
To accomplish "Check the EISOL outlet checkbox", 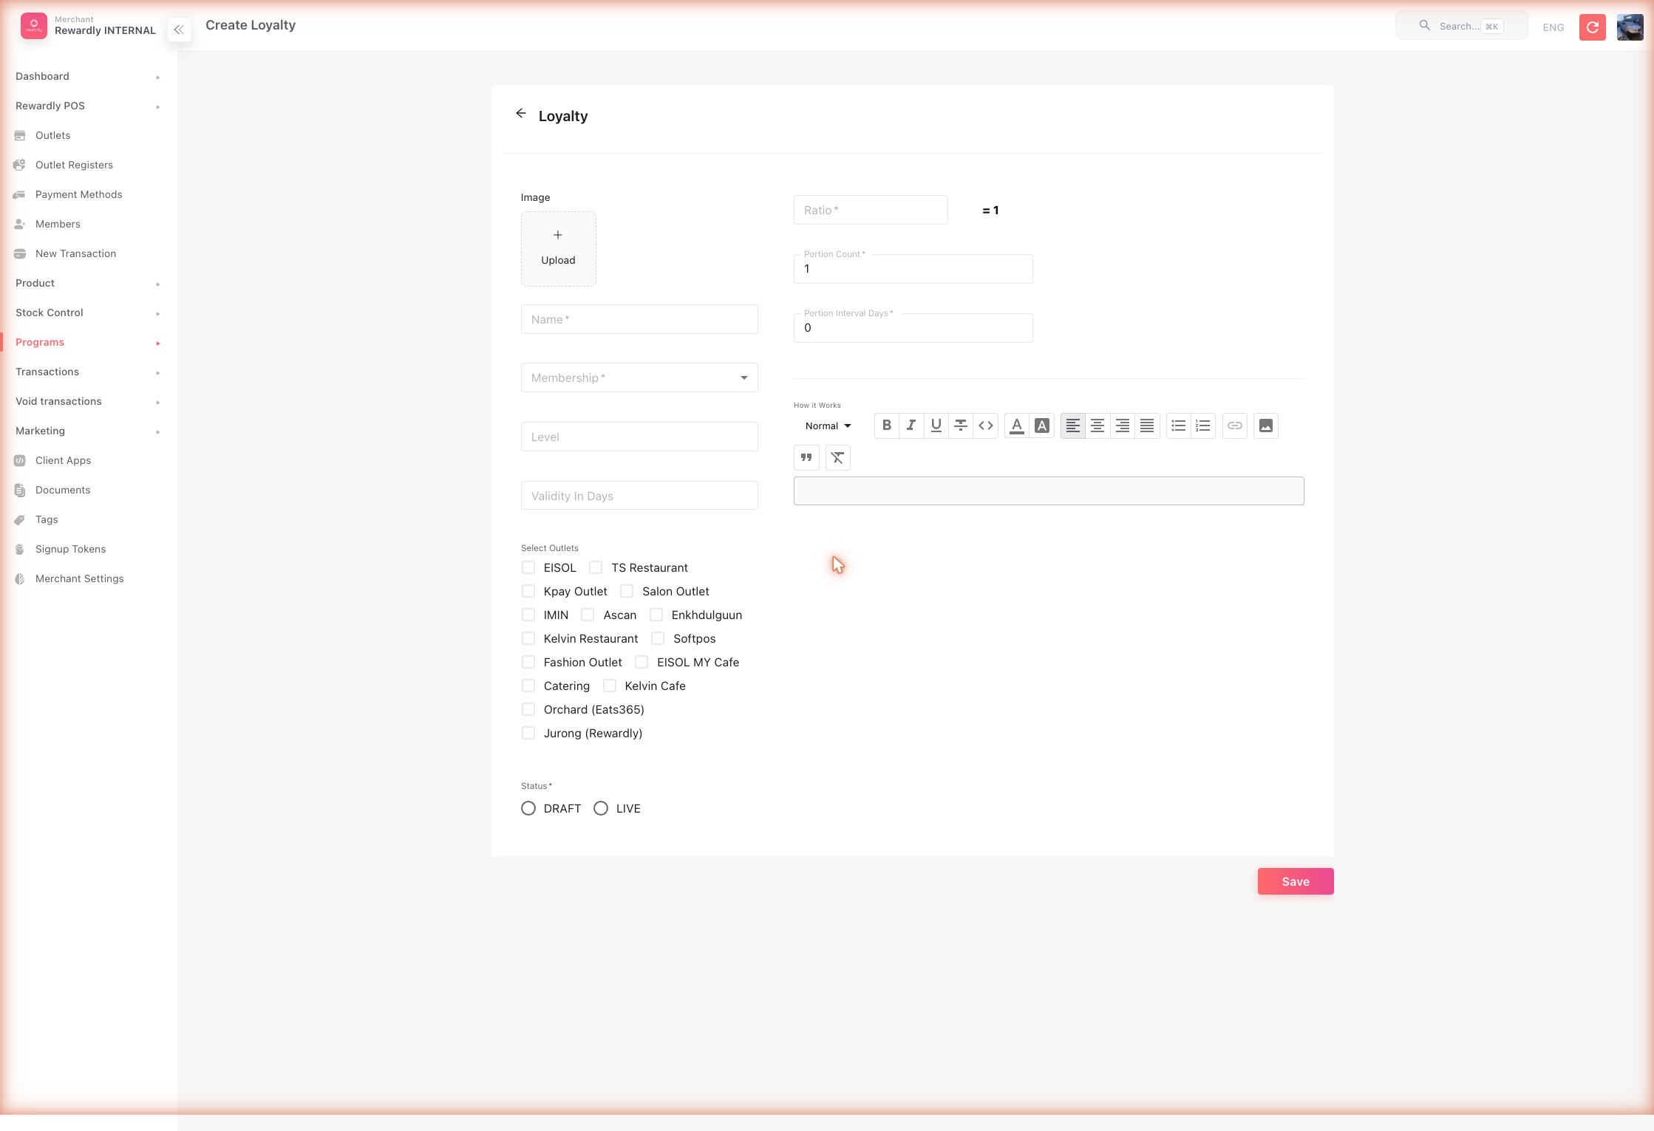I will pos(528,567).
